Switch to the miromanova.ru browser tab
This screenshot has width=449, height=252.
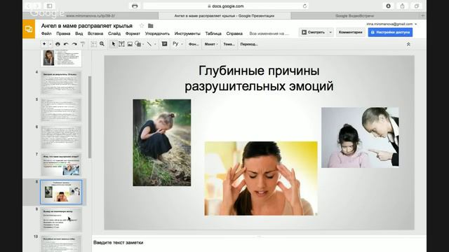pos(91,15)
